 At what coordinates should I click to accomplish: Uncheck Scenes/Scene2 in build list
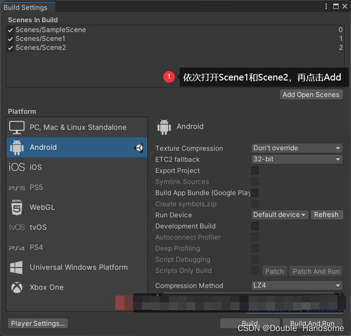[10, 48]
